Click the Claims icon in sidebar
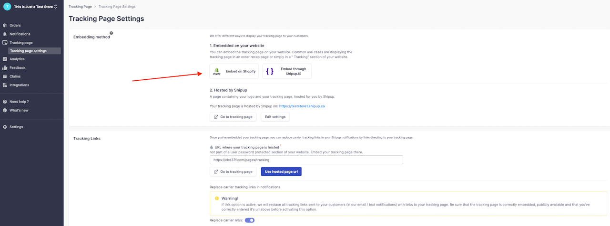Image resolution: width=610 pixels, height=226 pixels. click(5, 76)
